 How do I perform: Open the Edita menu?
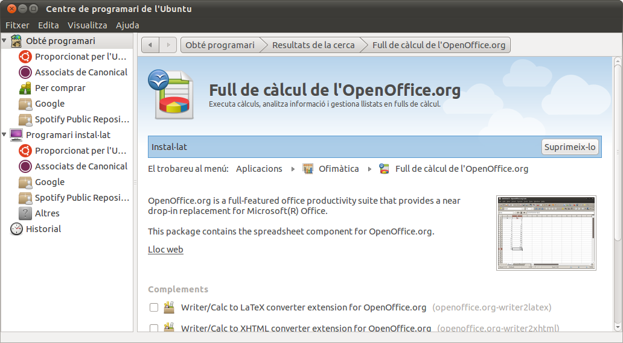pos(48,25)
